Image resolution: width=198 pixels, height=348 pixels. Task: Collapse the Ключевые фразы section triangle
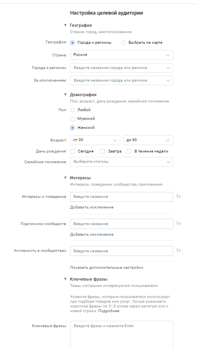pos(65,279)
